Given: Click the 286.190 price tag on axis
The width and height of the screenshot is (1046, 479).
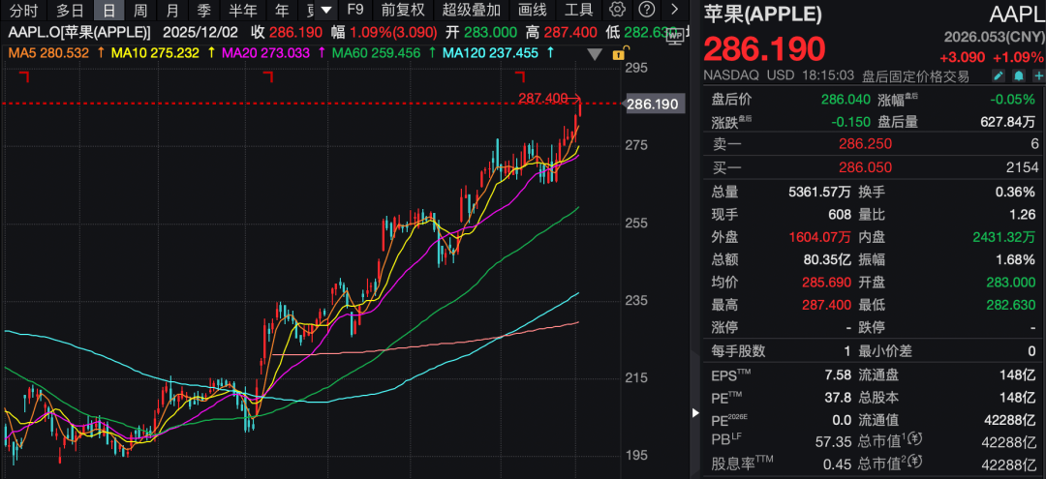Looking at the screenshot, I should pos(655,104).
